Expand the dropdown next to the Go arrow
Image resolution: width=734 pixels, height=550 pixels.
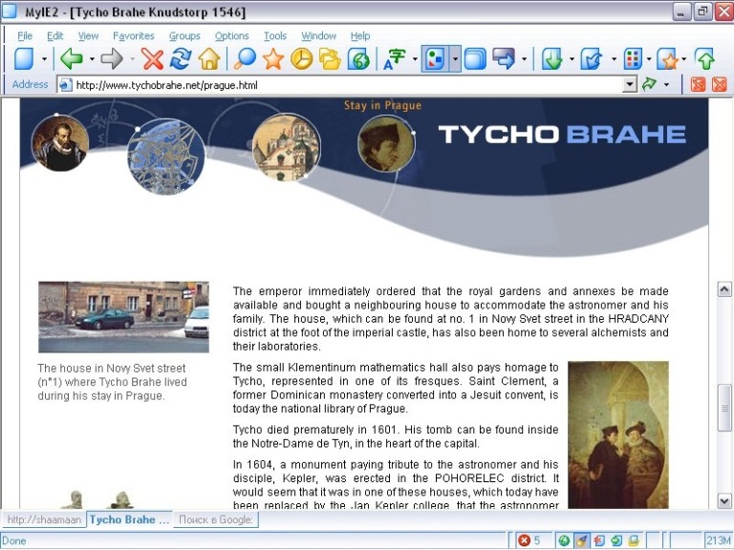point(666,85)
